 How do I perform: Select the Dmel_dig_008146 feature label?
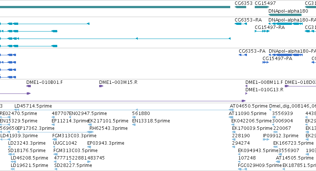(x=293, y=106)
